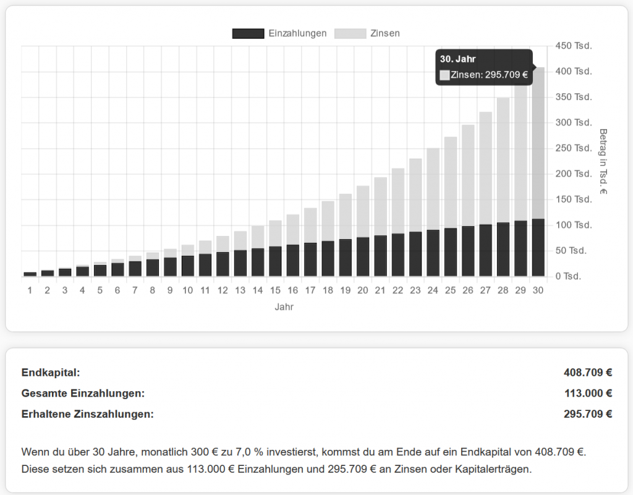Screen dimensions: 633x495
Task: Click the dark Einzahlungen bar of year 30
Action: (538, 248)
